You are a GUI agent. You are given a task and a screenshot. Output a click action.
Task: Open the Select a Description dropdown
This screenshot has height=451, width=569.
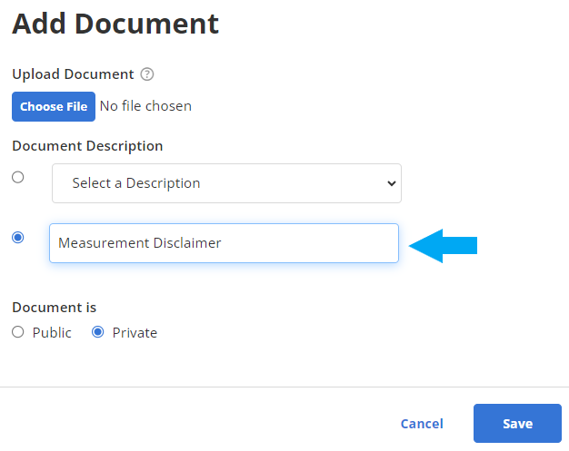point(226,183)
